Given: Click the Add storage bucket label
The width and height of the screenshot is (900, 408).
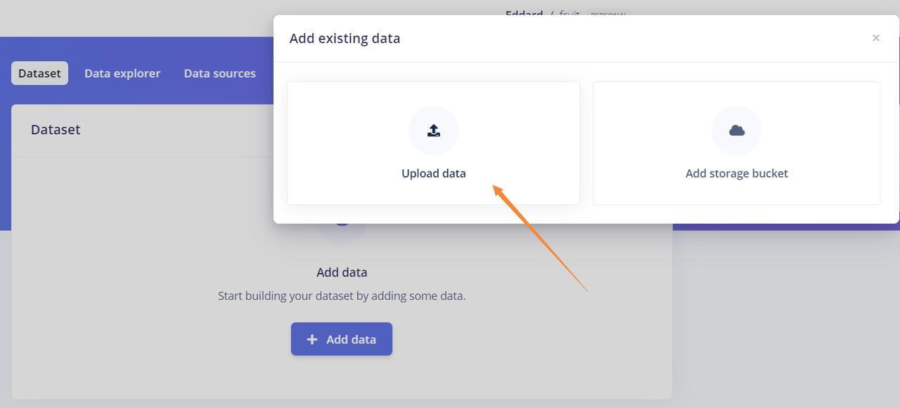Looking at the screenshot, I should [x=737, y=173].
